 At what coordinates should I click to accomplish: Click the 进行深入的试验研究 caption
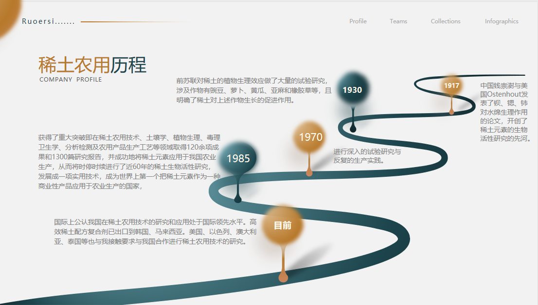coord(367,156)
